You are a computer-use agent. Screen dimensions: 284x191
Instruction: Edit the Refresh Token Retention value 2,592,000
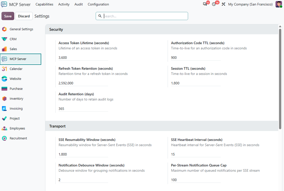click(x=83, y=83)
